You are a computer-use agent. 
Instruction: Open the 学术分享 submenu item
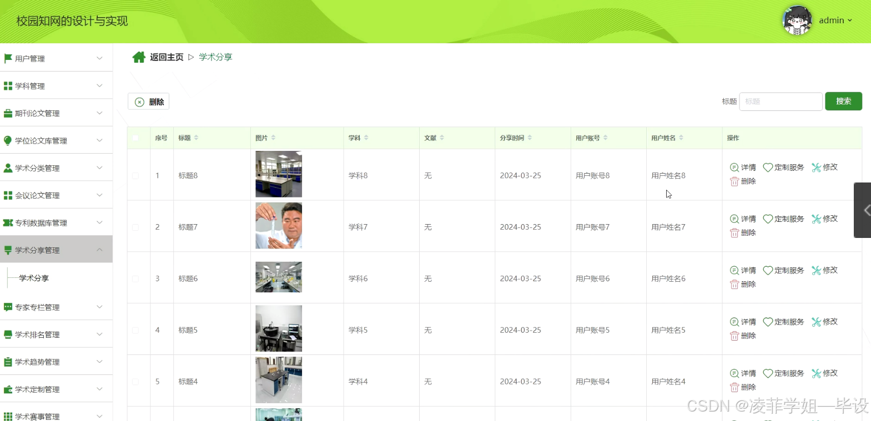coord(34,278)
